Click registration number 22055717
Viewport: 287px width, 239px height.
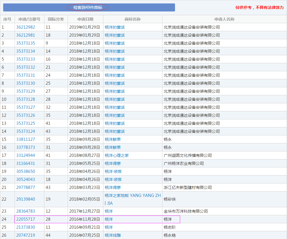[x=25, y=219]
